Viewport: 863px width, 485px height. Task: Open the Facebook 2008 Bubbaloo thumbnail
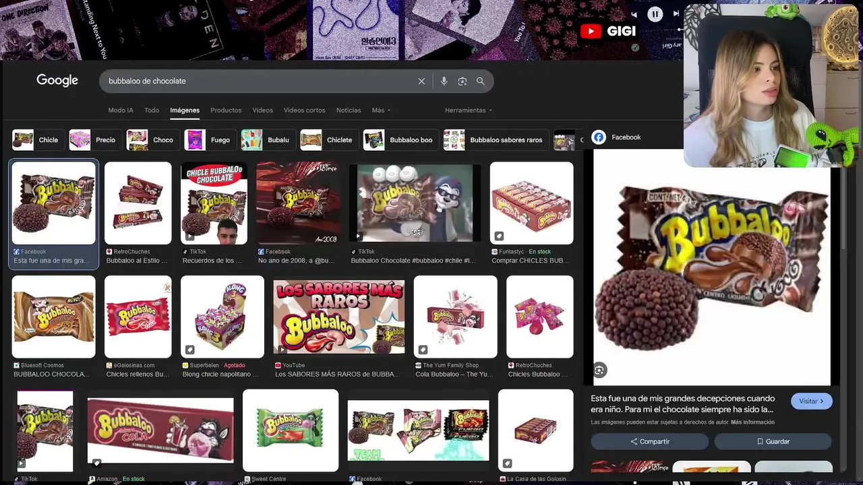click(x=298, y=203)
